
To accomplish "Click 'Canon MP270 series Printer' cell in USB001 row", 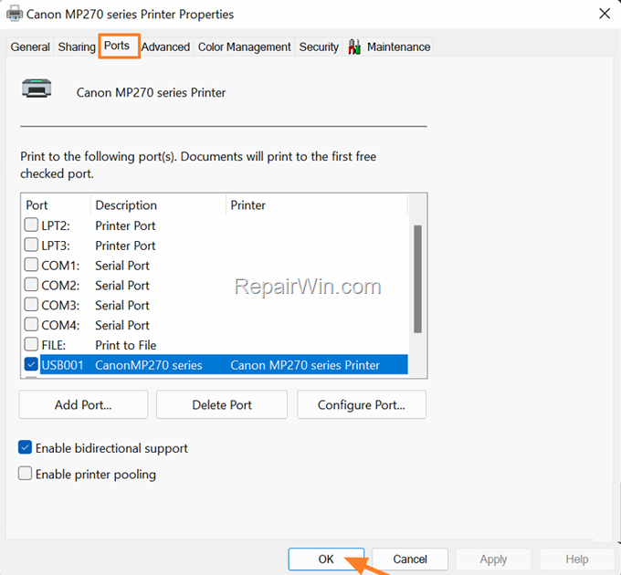I will [305, 365].
